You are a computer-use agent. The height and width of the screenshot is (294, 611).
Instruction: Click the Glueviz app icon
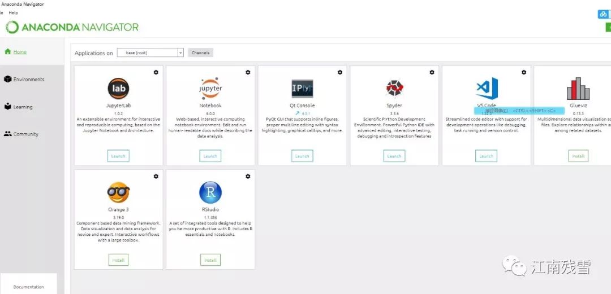click(578, 88)
